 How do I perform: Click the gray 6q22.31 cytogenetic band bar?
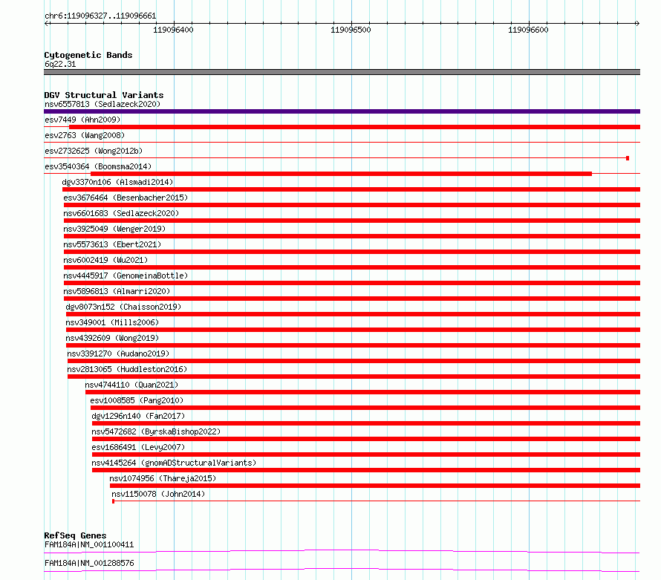click(342, 72)
